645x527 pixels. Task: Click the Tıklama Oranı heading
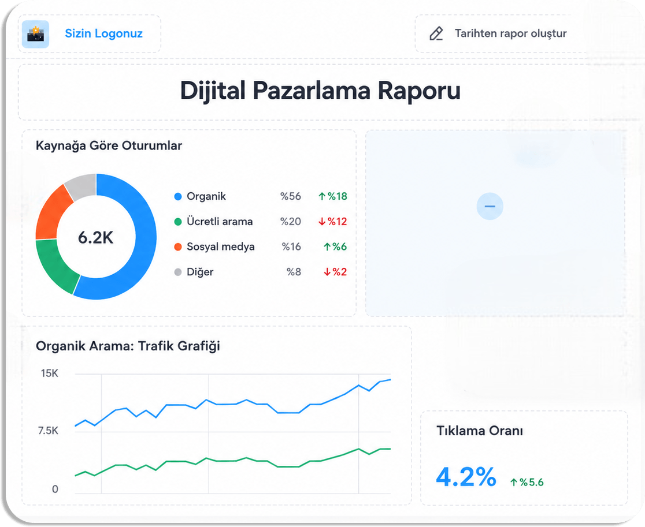click(x=480, y=431)
